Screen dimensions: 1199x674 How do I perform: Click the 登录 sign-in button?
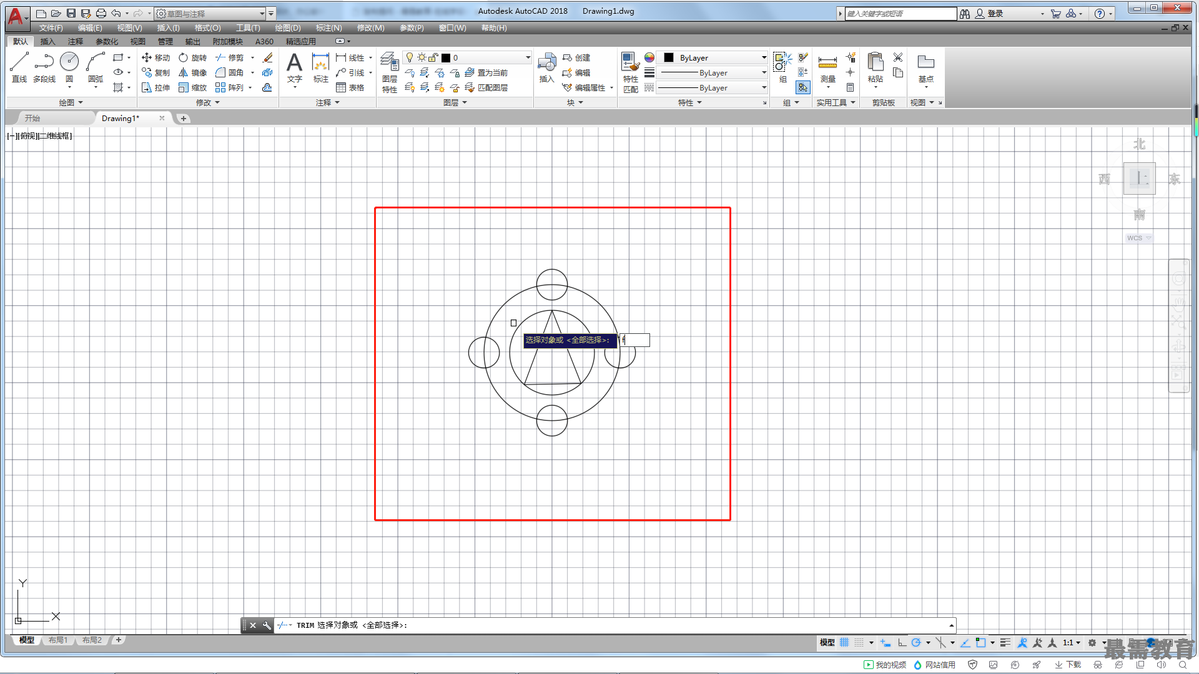990,13
